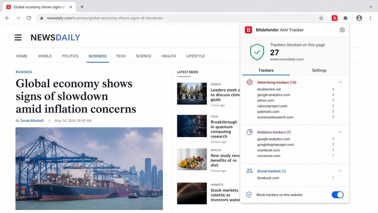Open the Leaders meet climate goals story
Viewport: 378px width, 213px height.
[225, 95]
